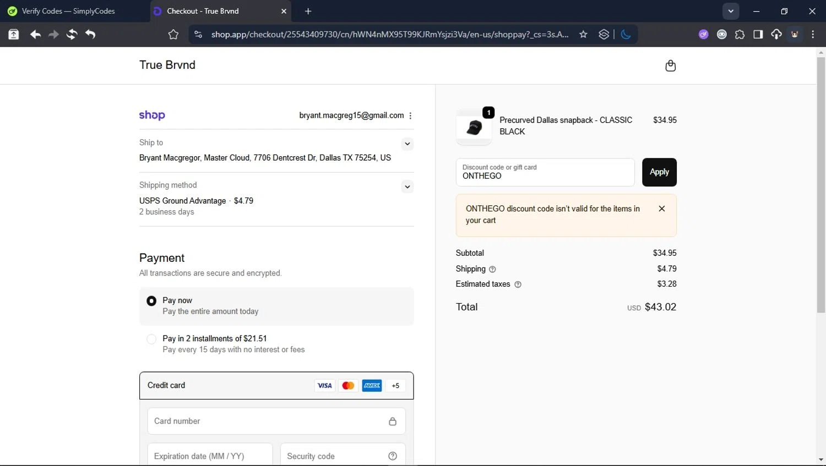Click the undo-style arrow in browser toolbar
Viewport: 826px width, 466px height.
coord(90,34)
